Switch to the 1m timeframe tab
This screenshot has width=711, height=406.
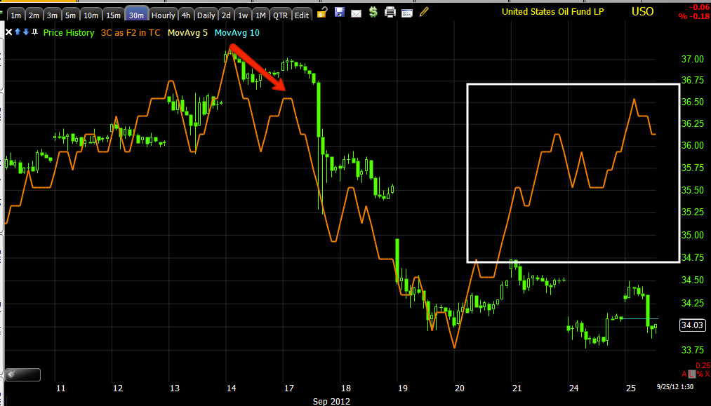(16, 15)
